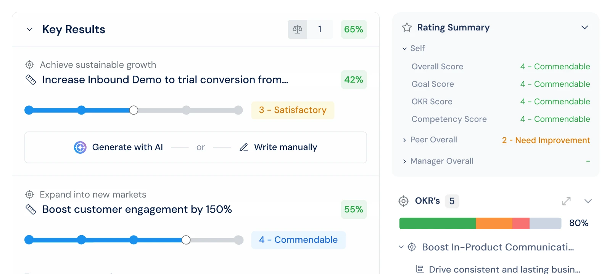Click Competency Score row label
Viewport: 612px width, 274px height.
point(449,119)
